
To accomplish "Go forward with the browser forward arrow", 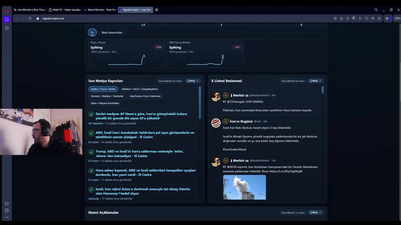I will click(x=23, y=18).
